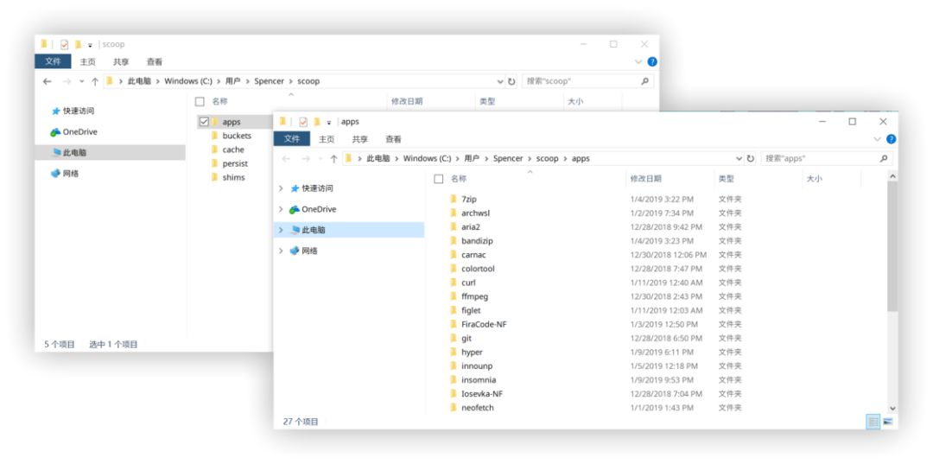This screenshot has width=933, height=464.
Task: Click the apps window vertical scrollbar thumb
Action: point(892,246)
